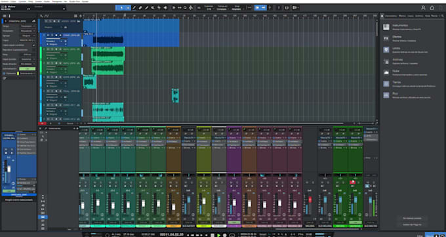Toggle monitor on selected blue track header
Viewport: 446px width, 237px height.
click(x=60, y=35)
